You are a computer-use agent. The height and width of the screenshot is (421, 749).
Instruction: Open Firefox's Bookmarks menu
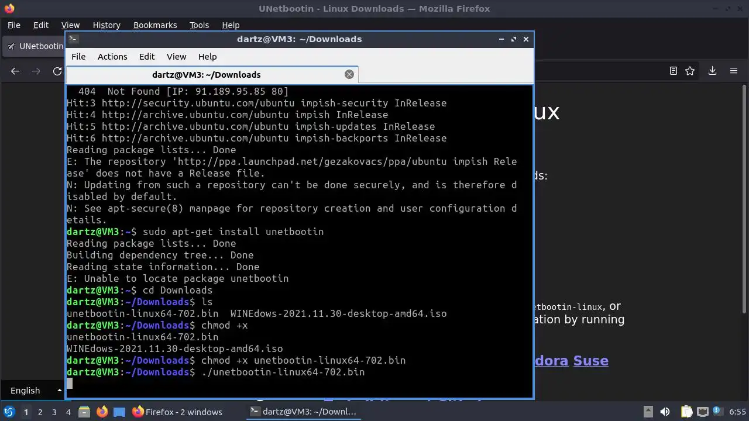[155, 25]
